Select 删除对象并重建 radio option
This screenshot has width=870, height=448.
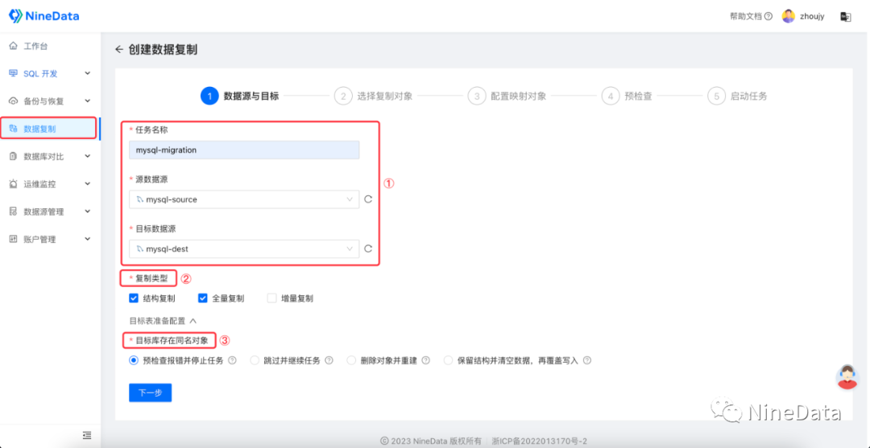click(x=351, y=360)
